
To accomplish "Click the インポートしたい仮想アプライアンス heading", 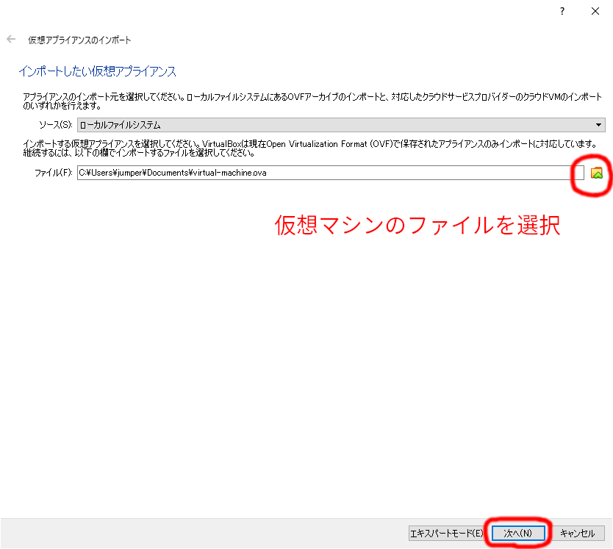I will coord(97,71).
